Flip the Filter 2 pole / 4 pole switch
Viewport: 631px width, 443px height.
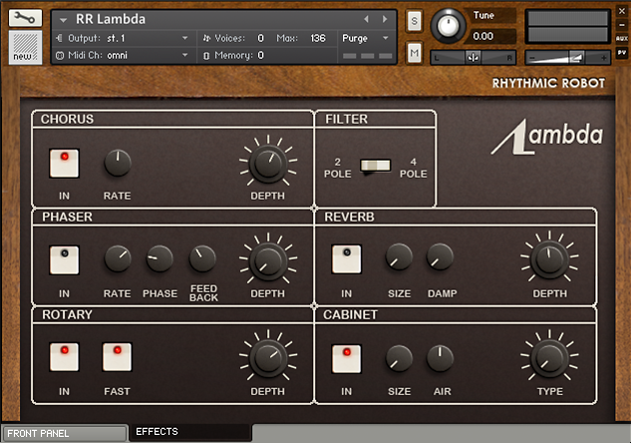click(375, 166)
